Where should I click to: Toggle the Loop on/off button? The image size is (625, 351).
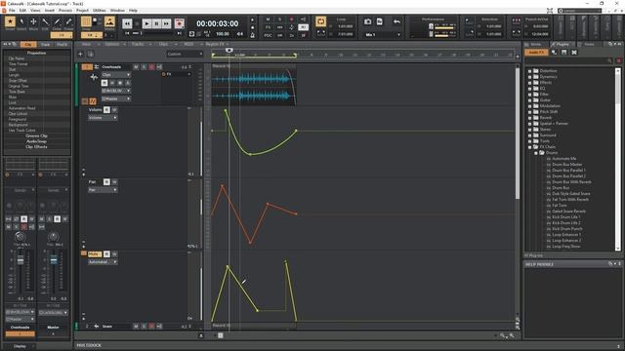click(x=321, y=21)
